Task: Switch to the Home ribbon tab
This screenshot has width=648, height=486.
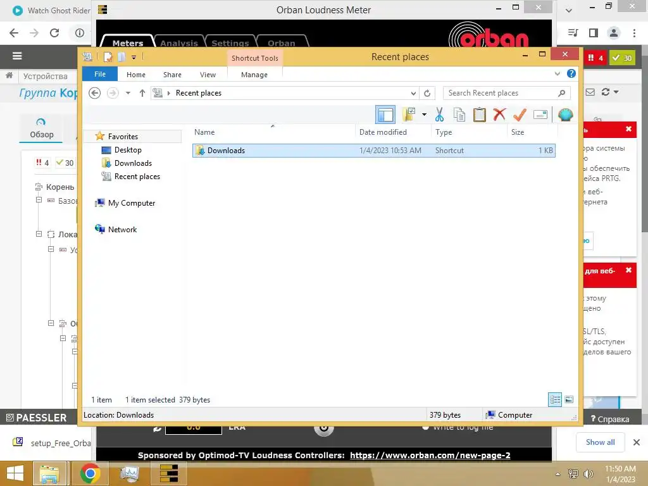Action: [x=136, y=75]
